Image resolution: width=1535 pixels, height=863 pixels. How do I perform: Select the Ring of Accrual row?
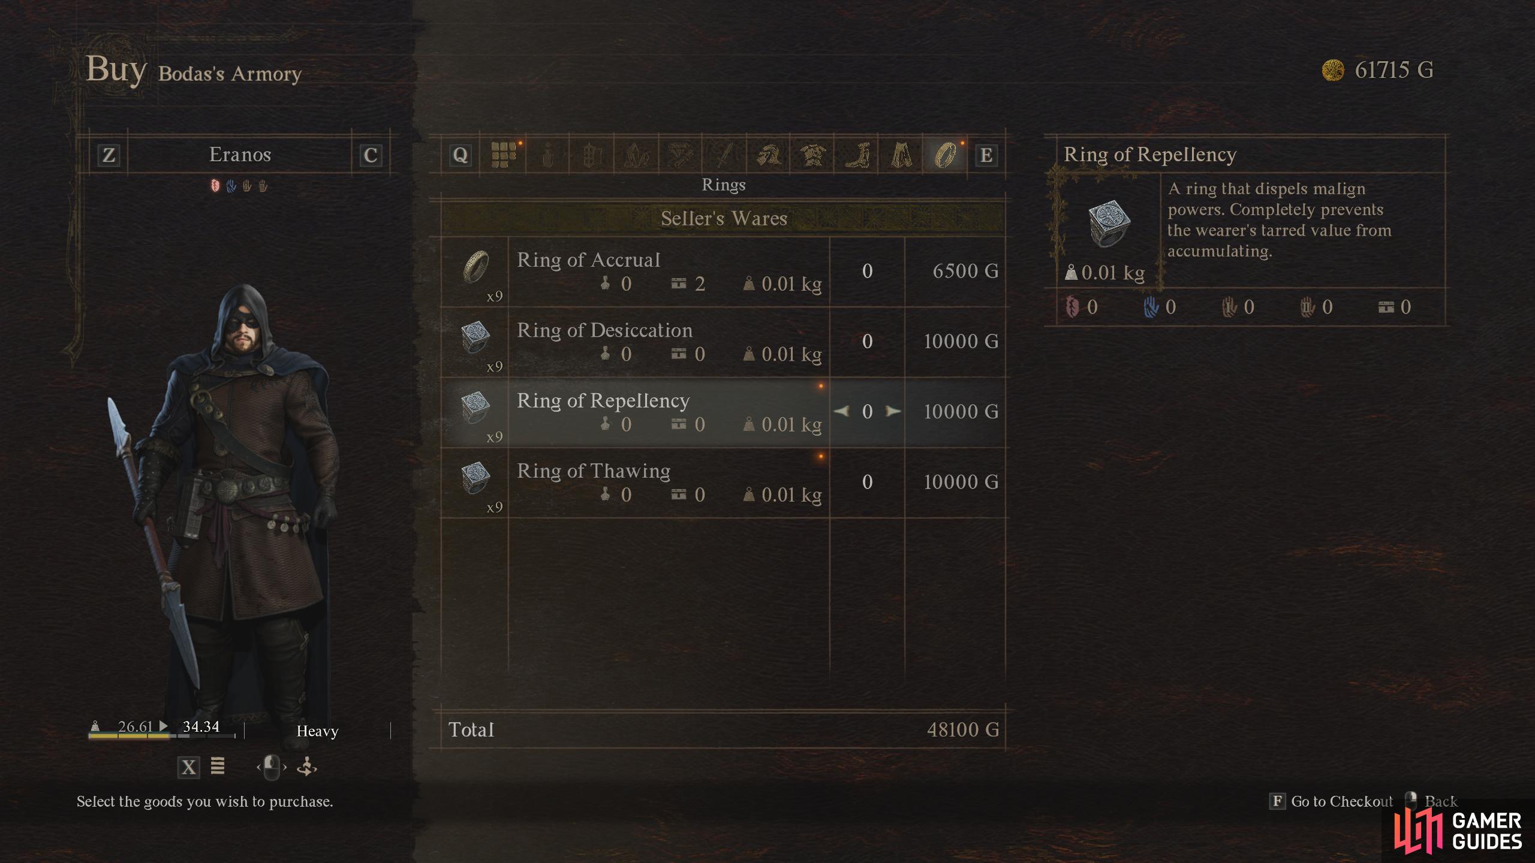point(724,271)
